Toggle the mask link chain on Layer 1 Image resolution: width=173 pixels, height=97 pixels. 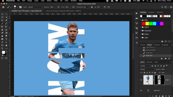click(x=154, y=80)
